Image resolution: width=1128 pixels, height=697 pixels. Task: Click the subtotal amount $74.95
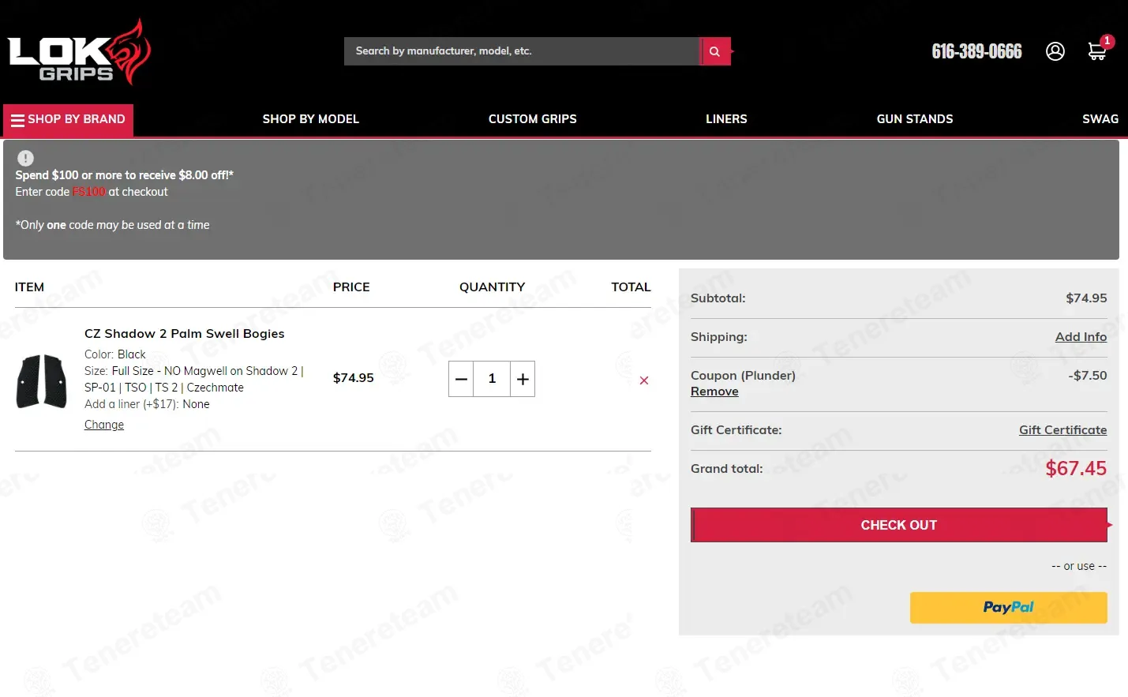[x=1086, y=298]
